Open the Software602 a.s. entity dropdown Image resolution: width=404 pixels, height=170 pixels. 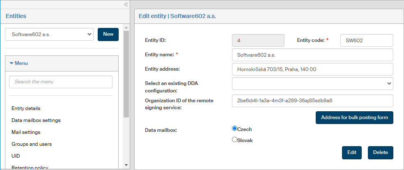[49, 34]
